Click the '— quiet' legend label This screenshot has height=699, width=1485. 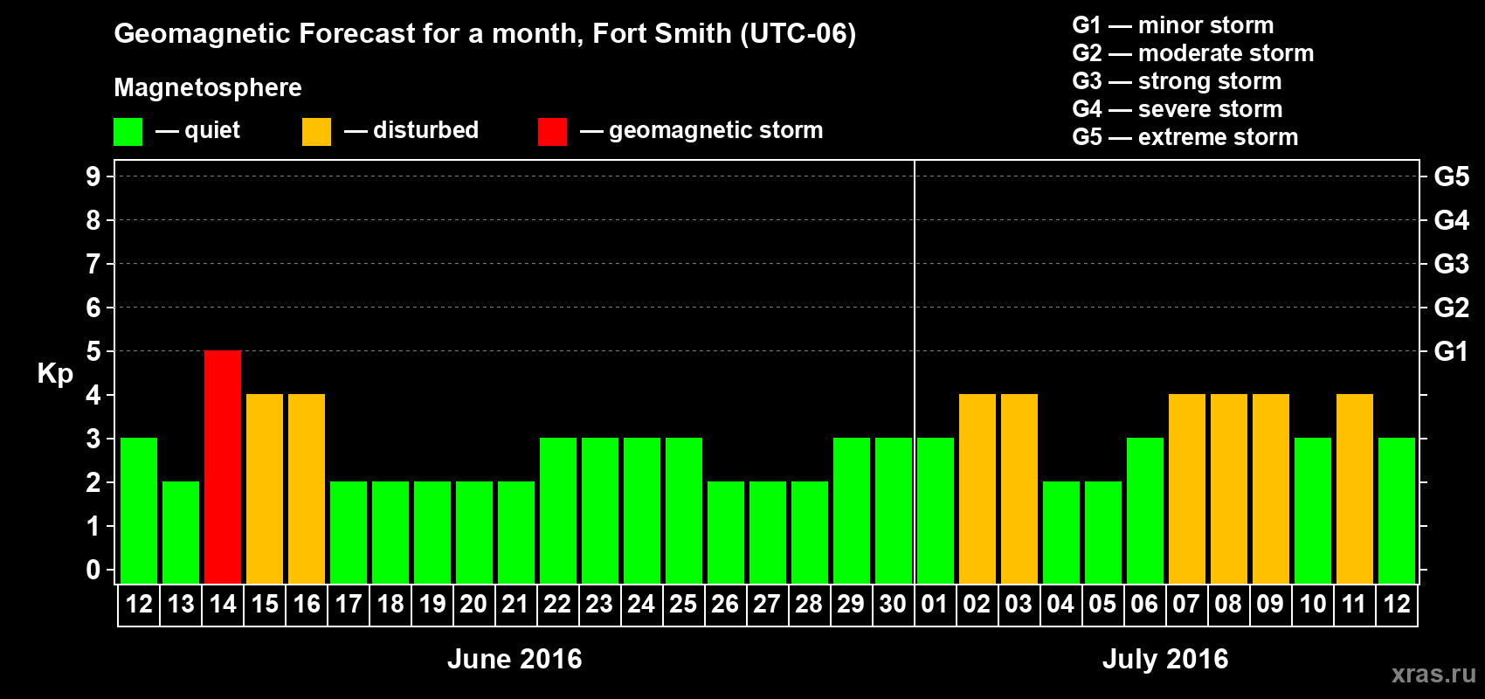tap(198, 130)
